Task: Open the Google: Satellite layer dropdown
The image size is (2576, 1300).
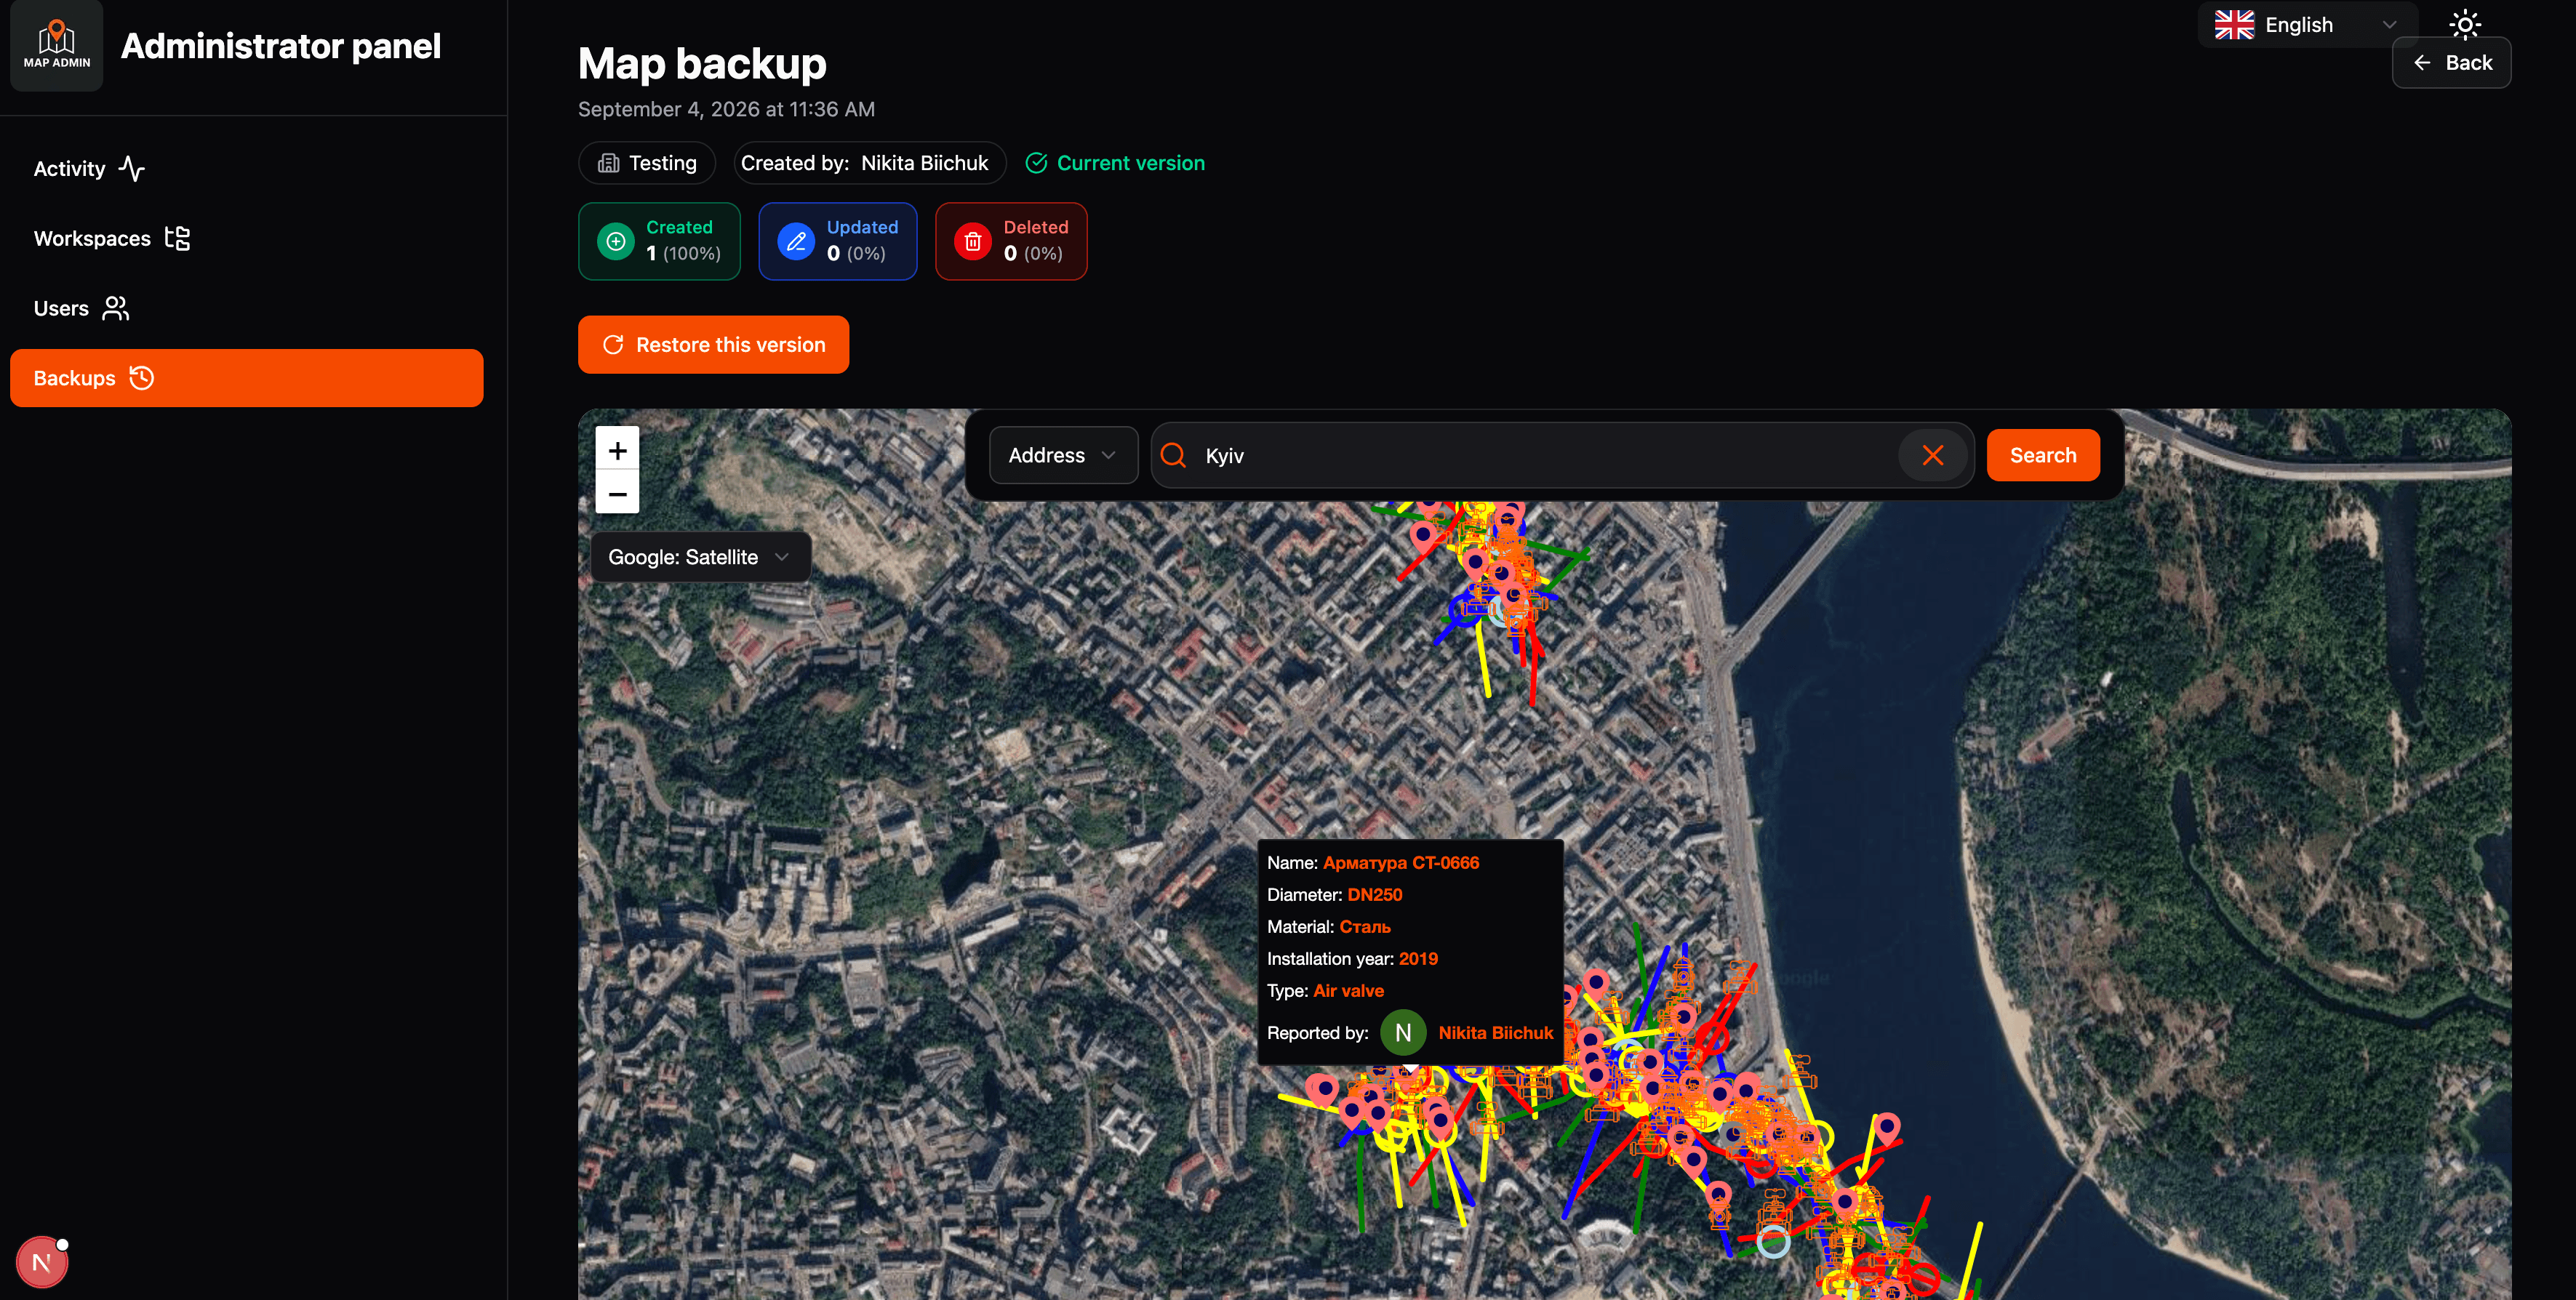Action: (700, 557)
